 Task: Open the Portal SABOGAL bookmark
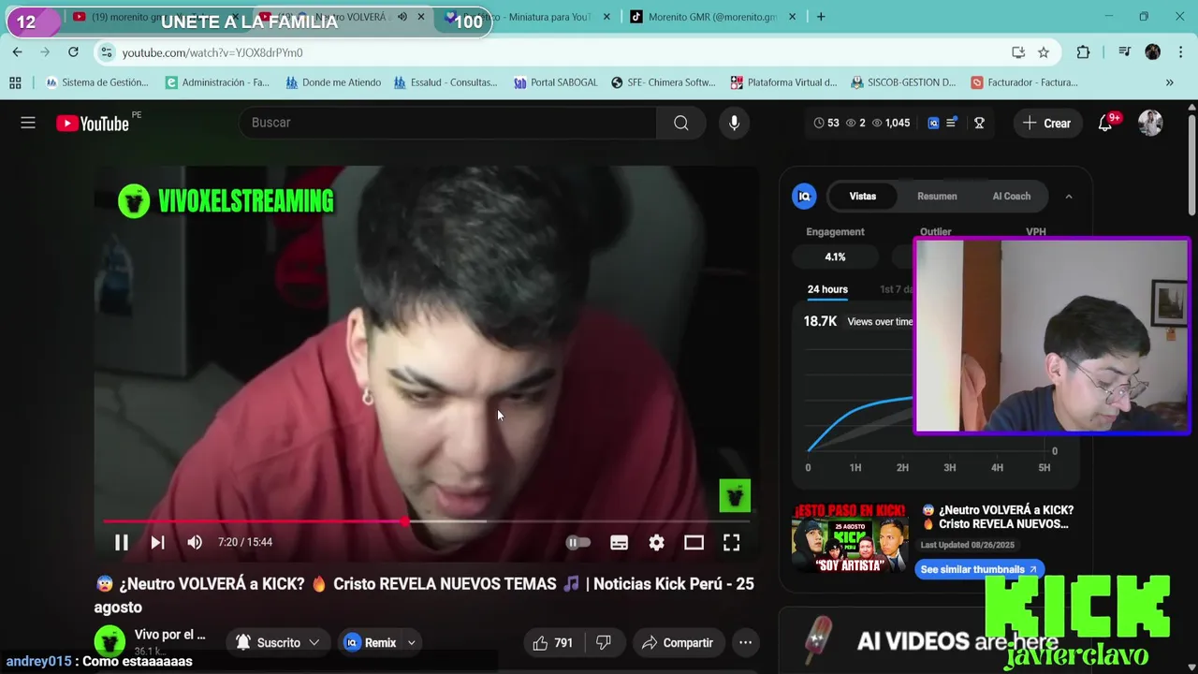point(555,82)
